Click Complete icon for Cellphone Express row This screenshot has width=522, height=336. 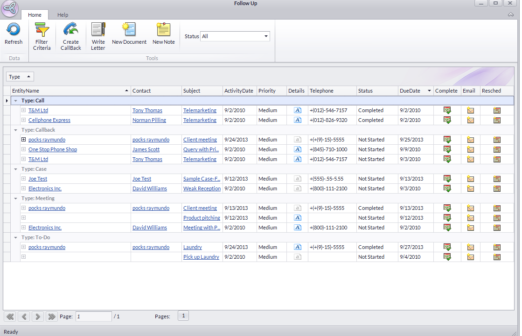point(447,120)
